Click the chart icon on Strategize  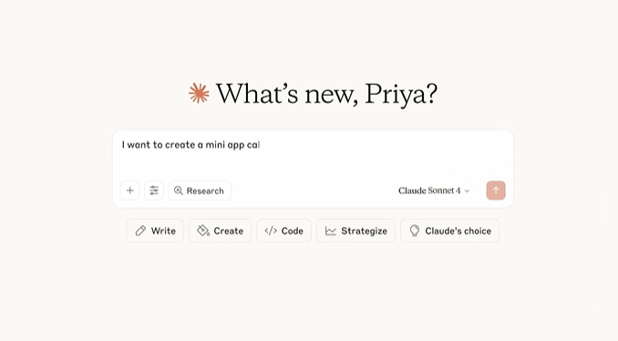331,231
